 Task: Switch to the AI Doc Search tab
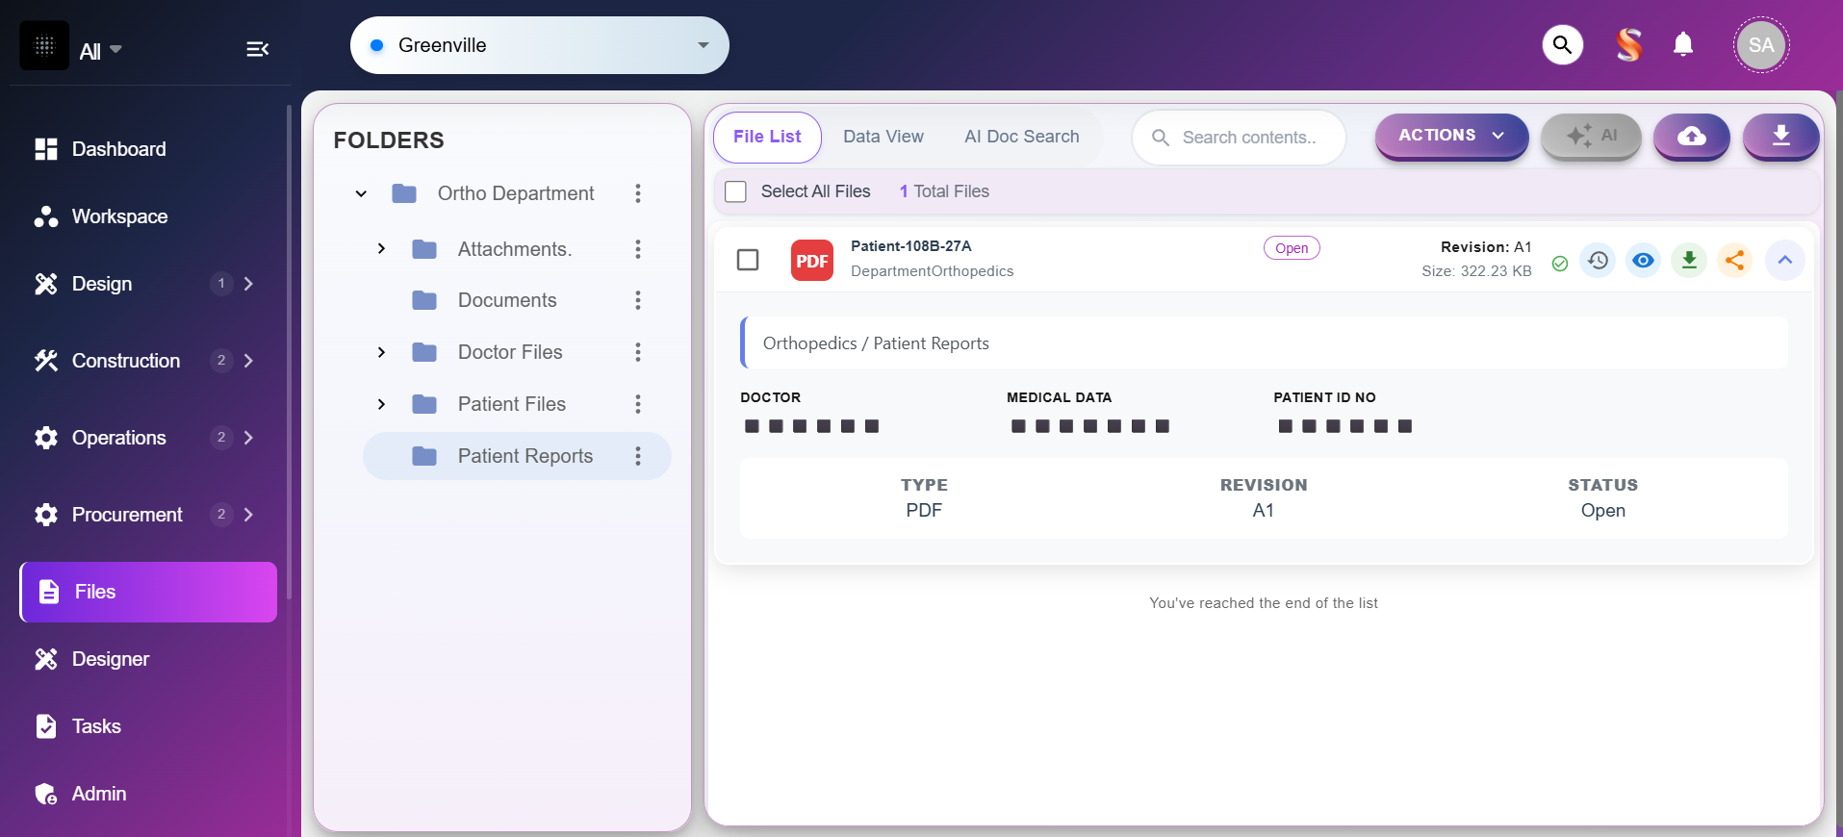click(1021, 137)
